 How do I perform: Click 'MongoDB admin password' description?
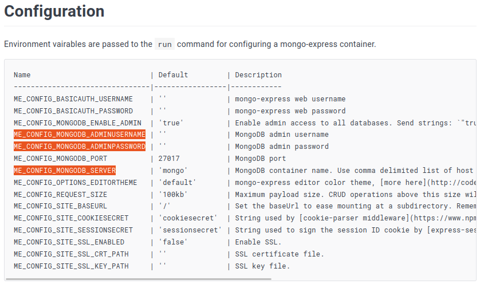click(282, 147)
